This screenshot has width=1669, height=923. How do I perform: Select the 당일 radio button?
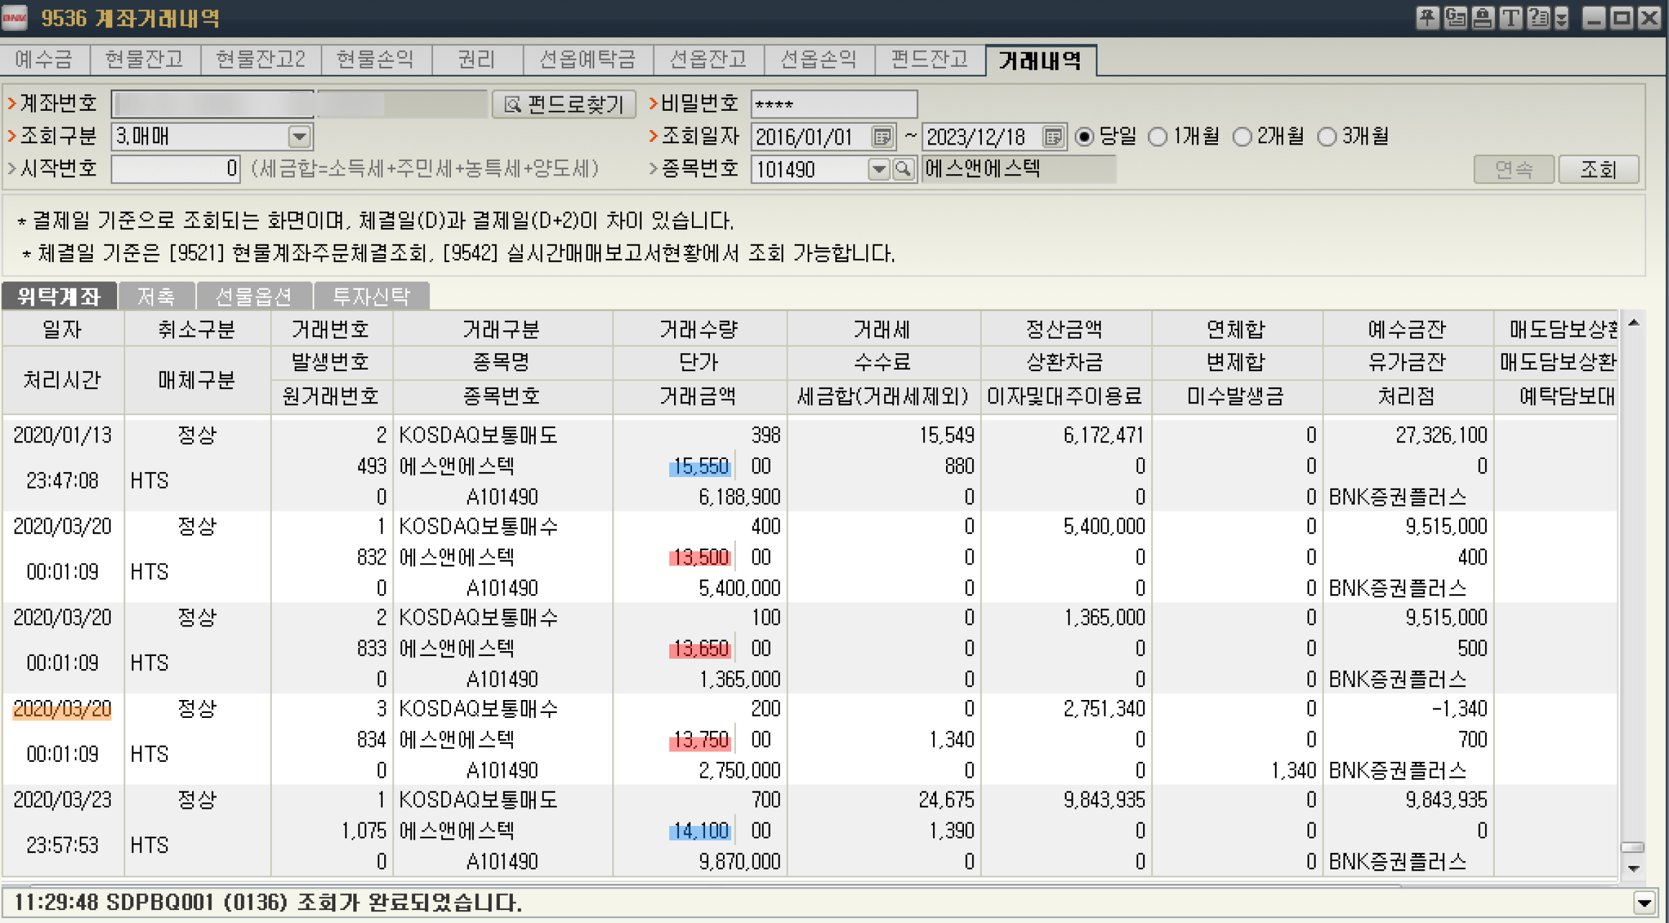click(x=1084, y=136)
